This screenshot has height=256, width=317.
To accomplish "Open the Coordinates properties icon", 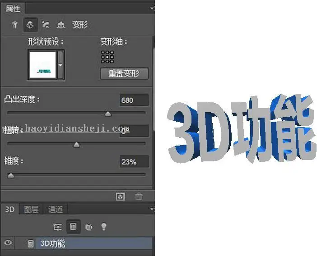I will click(x=61, y=25).
